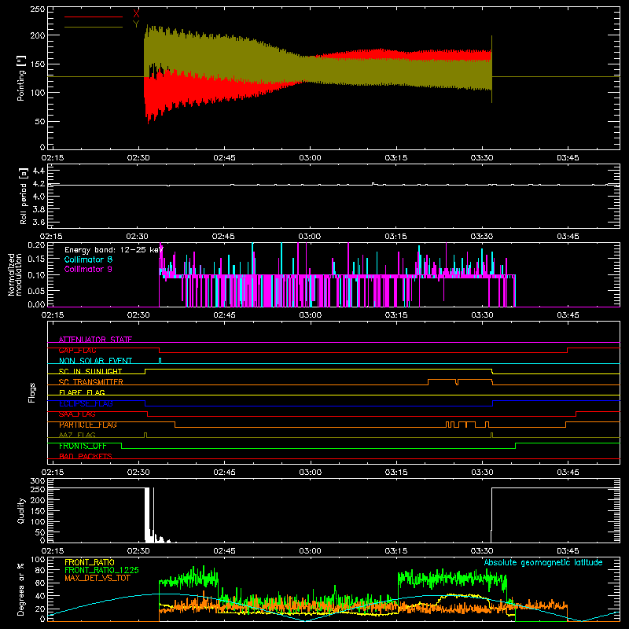629x629 pixels.
Task: Click 02:15 tick under the modulation plot
Action: coord(52,315)
